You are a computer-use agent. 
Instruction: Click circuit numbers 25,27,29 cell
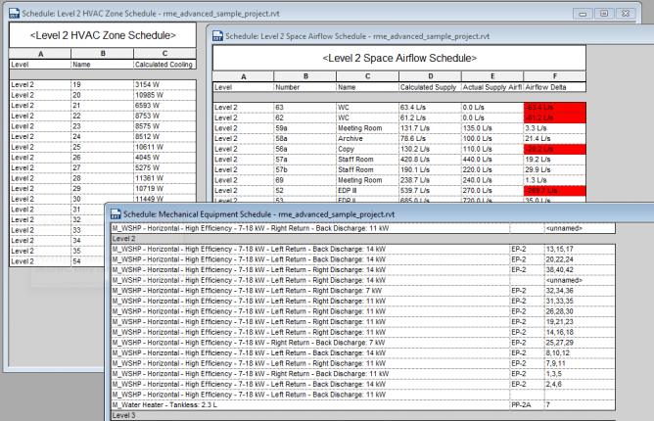(580, 343)
